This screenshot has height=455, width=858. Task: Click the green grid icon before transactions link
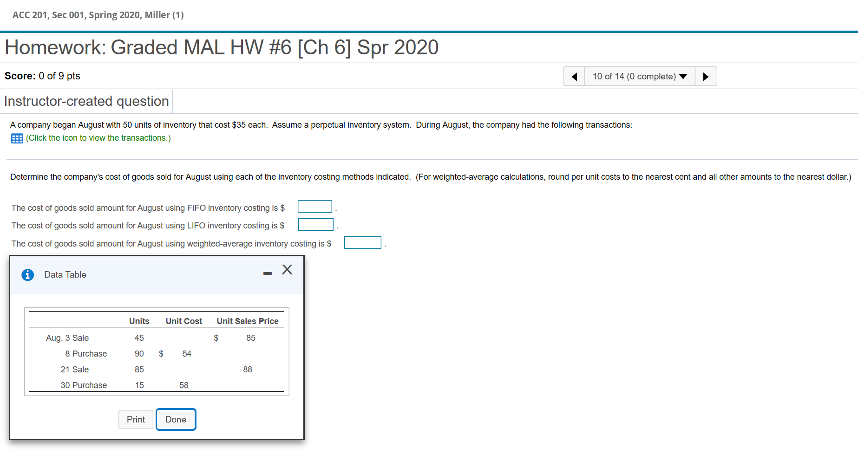pos(17,138)
